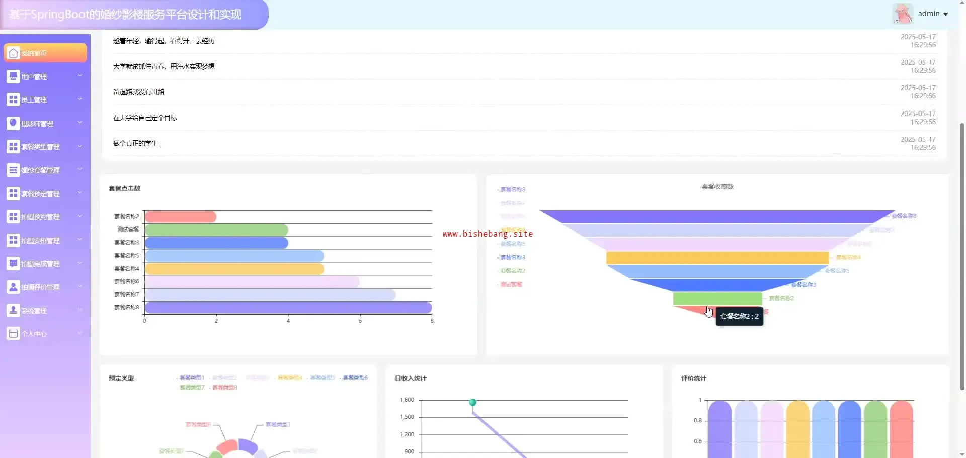Click the 婚纱套餐管理 list icon
Screen dimensions: 966x458
tap(14, 170)
